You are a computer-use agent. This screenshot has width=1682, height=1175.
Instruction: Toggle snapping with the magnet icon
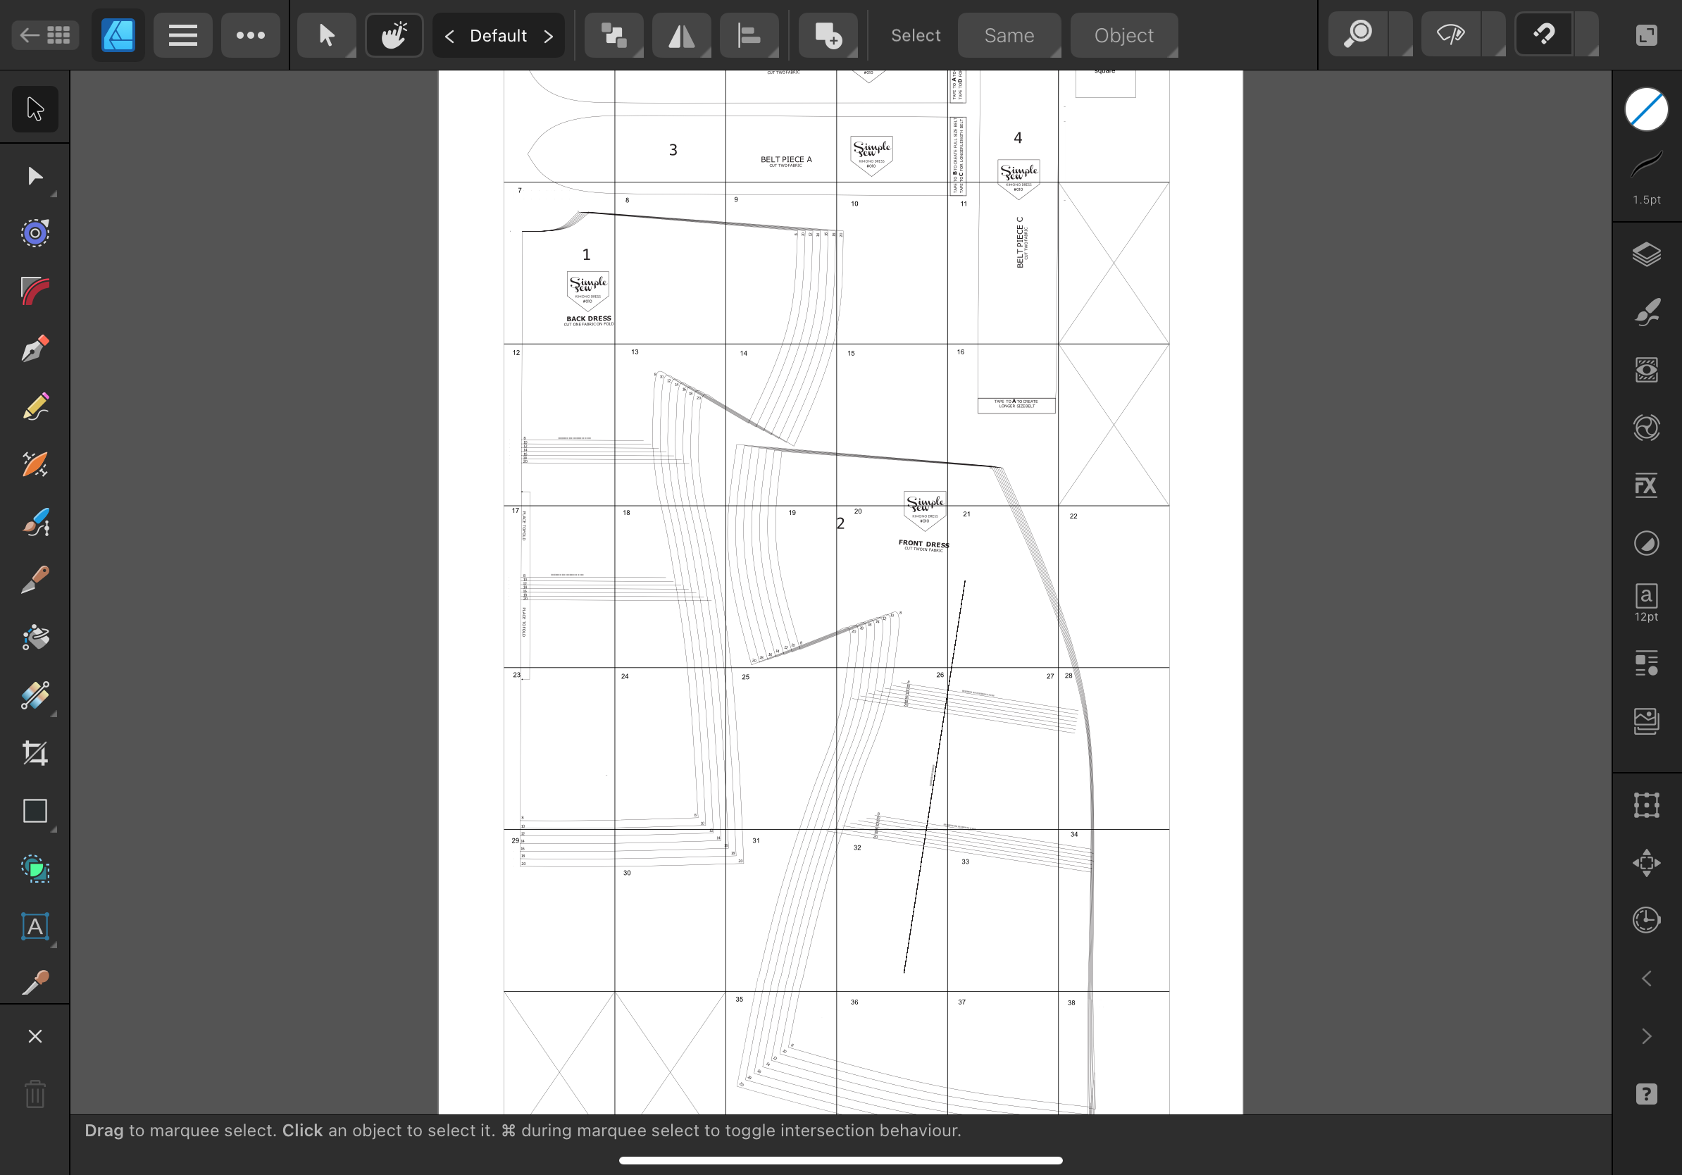tap(1543, 35)
